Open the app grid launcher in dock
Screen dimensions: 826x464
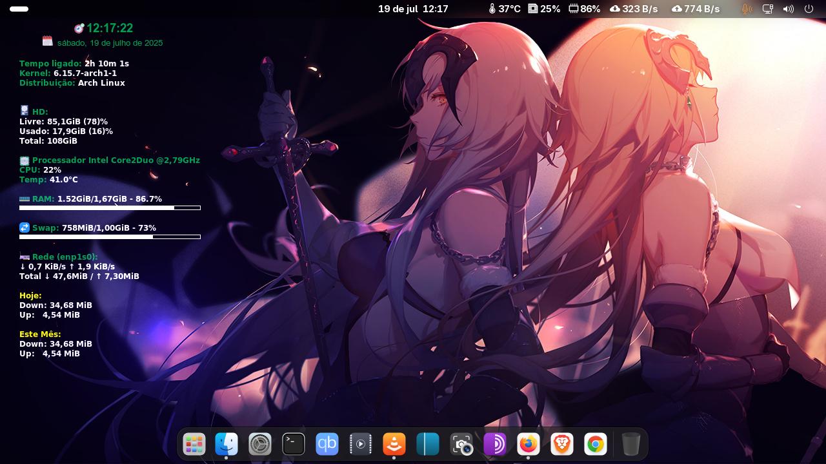tap(194, 444)
